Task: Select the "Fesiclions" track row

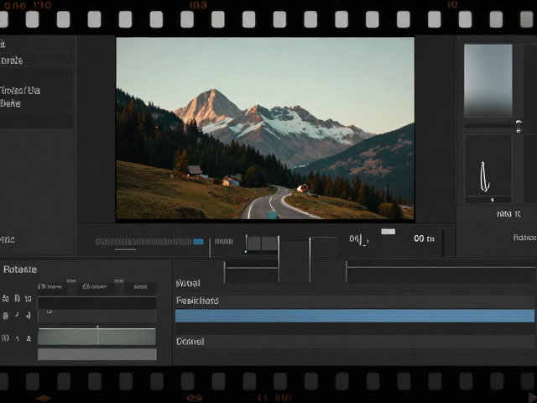Action: point(354,301)
